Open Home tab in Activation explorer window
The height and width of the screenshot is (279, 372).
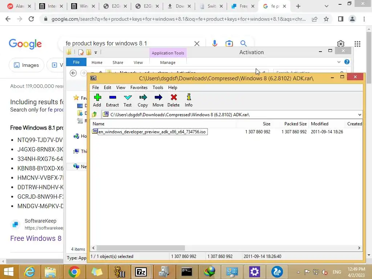(x=97, y=62)
